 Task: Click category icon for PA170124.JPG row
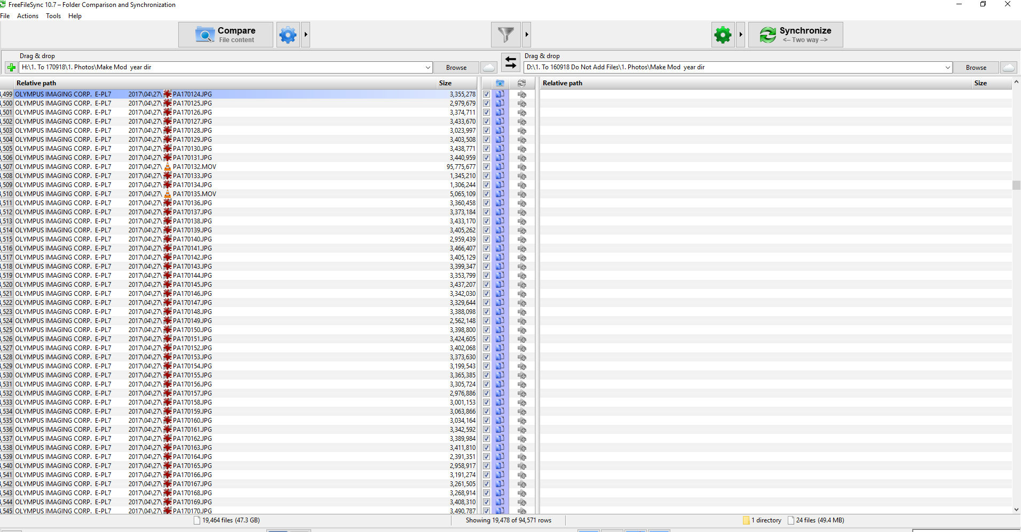500,94
